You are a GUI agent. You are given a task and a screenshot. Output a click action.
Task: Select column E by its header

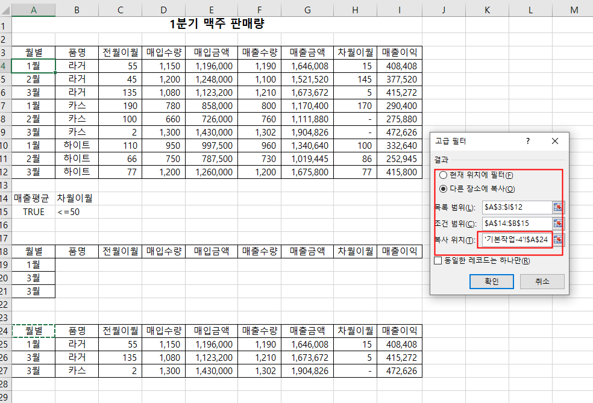212,10
